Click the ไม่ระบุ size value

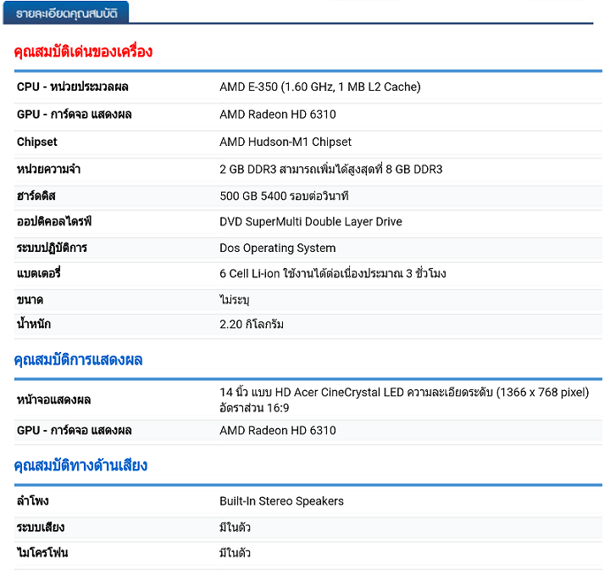[234, 299]
